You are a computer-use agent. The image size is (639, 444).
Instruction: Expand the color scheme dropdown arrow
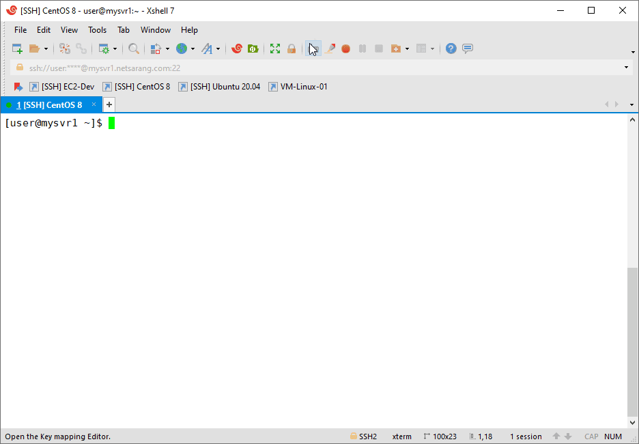click(x=167, y=49)
